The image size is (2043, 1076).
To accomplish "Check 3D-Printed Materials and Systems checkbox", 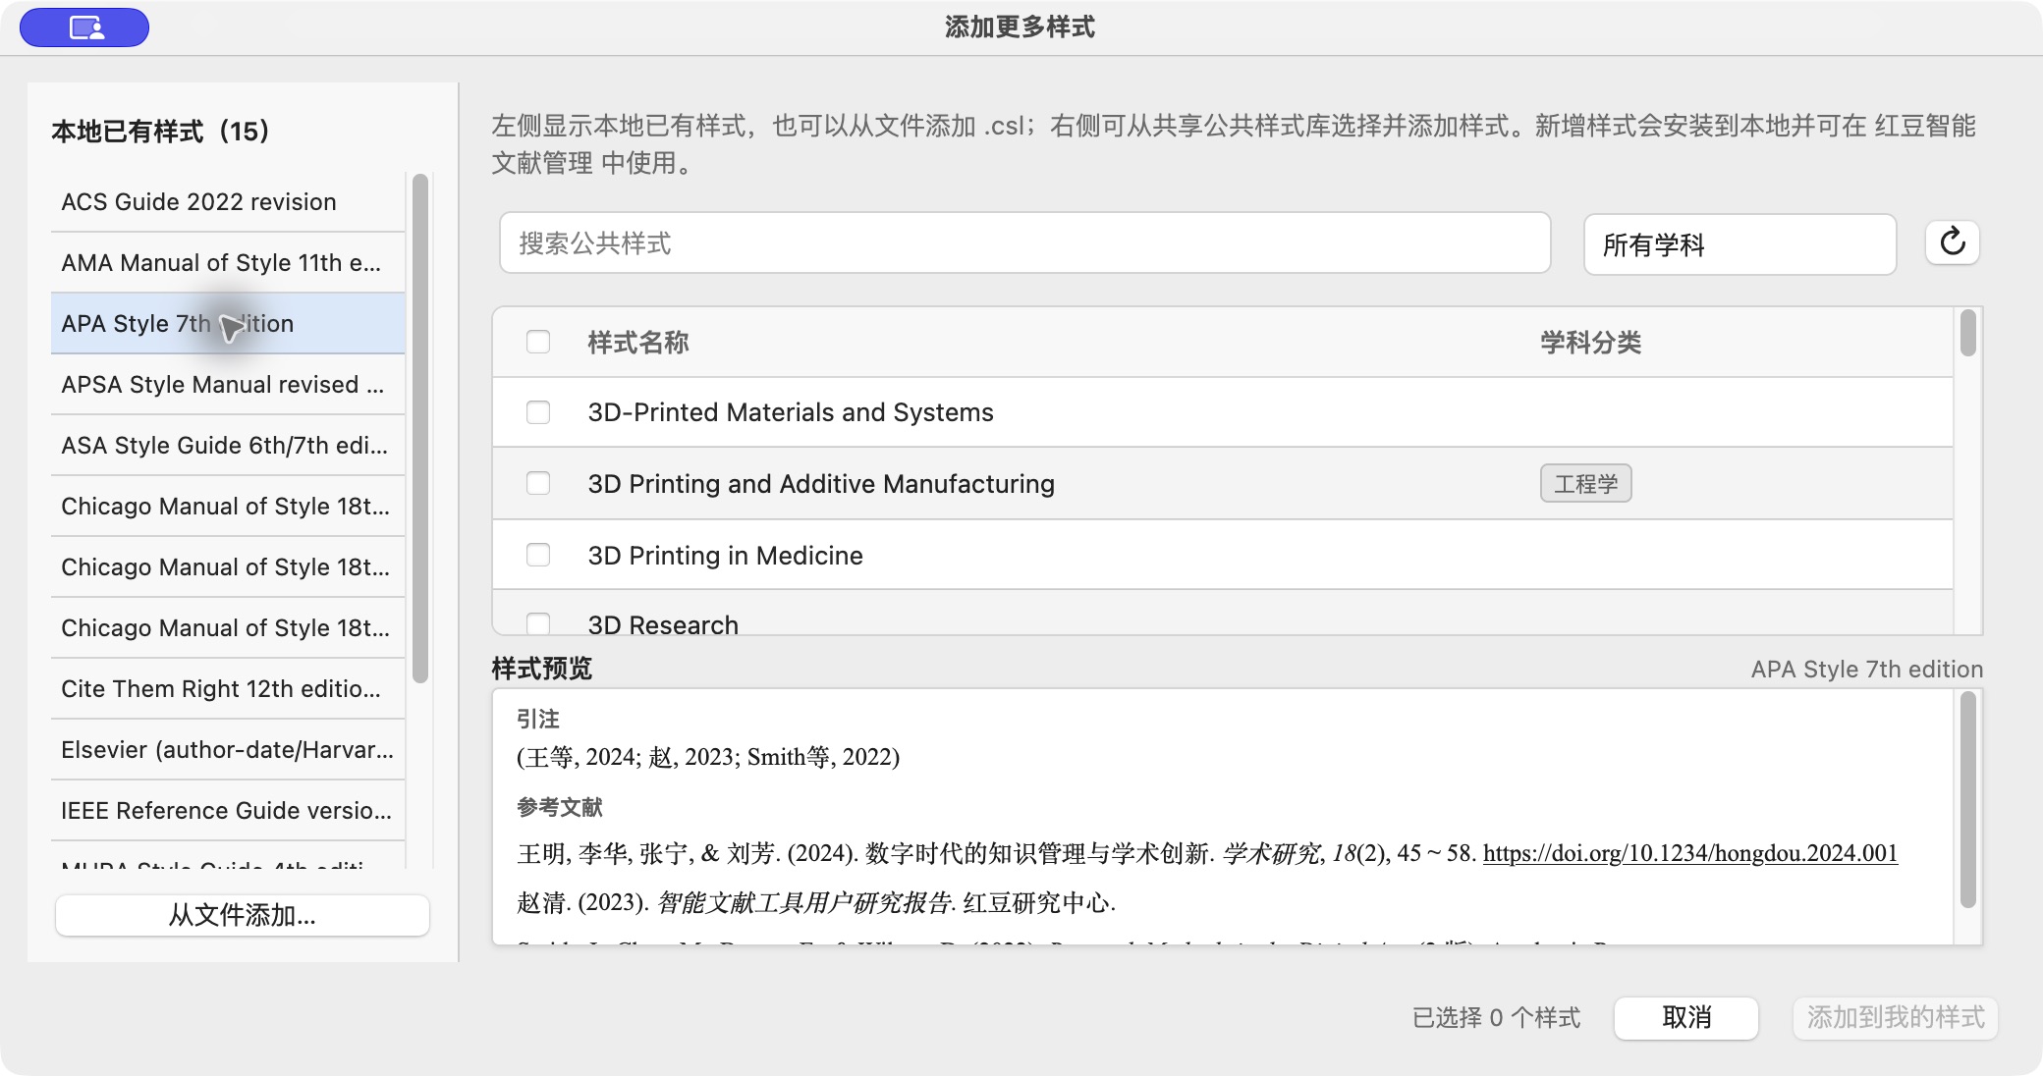I will [x=538, y=412].
